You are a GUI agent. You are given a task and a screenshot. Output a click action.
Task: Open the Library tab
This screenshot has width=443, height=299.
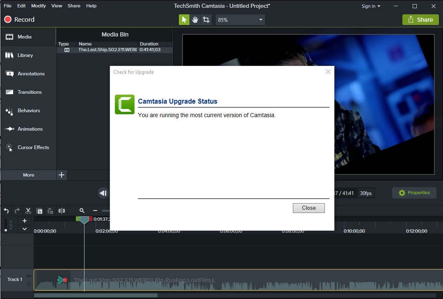coord(28,55)
